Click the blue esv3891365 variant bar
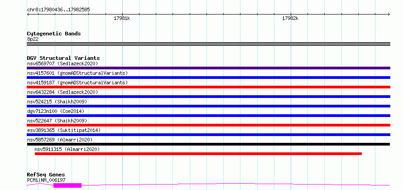403x190 pixels. 208,135
